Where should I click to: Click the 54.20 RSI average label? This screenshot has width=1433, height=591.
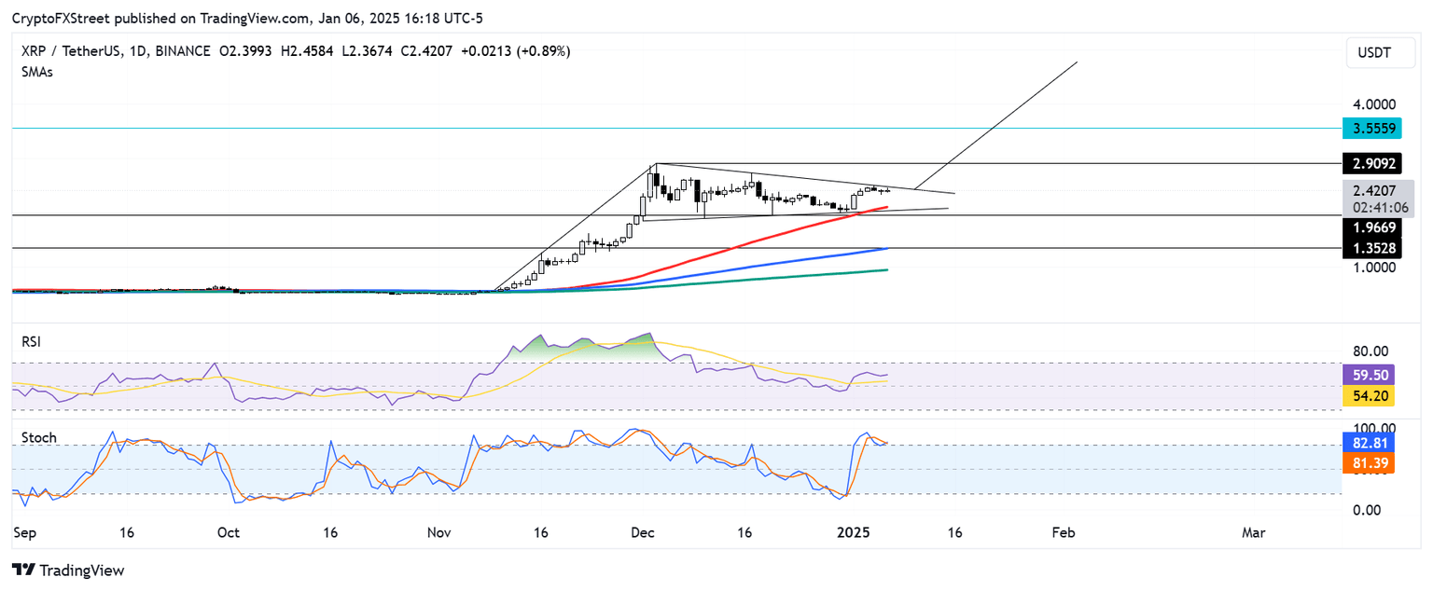click(x=1369, y=396)
